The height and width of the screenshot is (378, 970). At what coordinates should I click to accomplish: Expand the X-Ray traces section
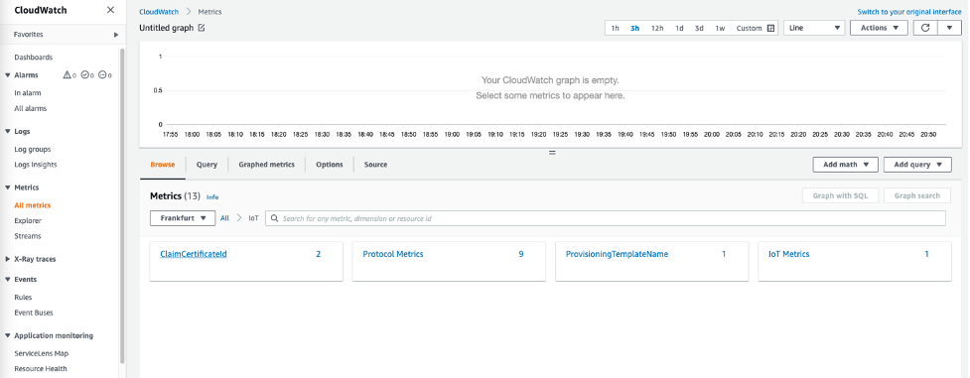7,259
